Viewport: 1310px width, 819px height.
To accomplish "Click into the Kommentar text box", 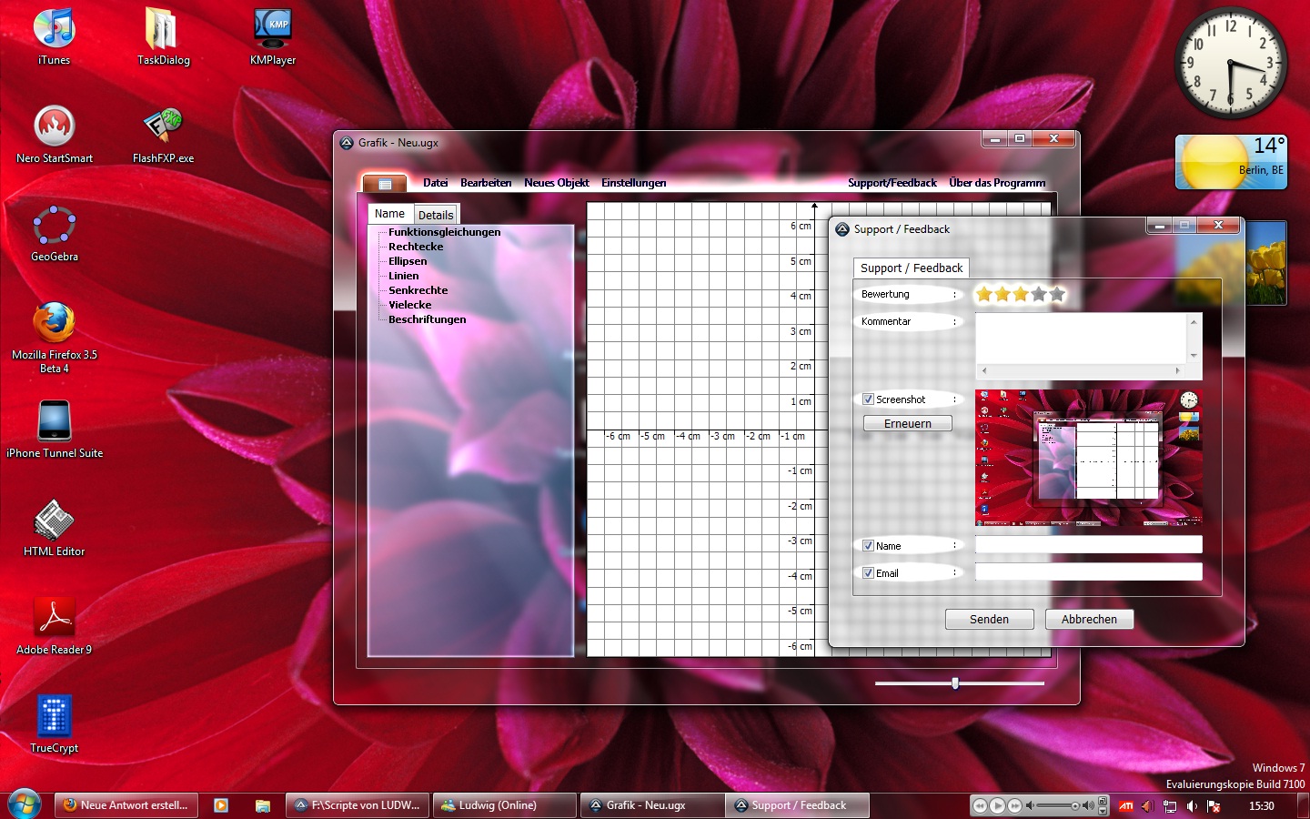I will 1081,338.
